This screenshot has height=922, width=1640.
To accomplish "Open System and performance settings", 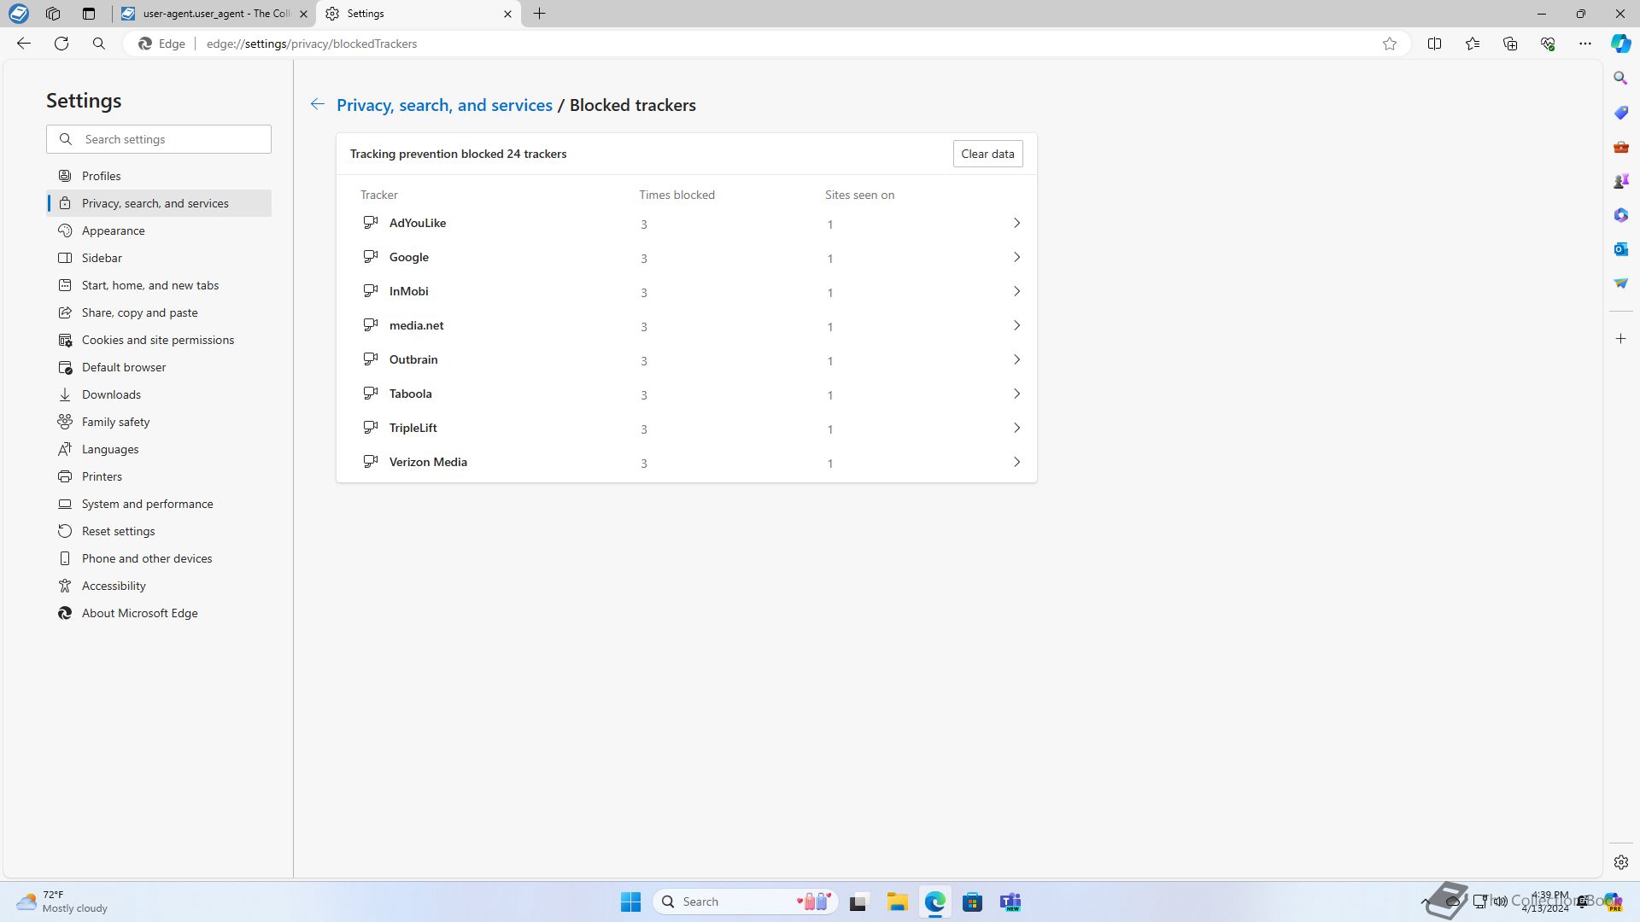I will tap(159, 504).
